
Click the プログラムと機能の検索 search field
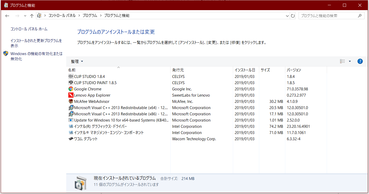329,16
